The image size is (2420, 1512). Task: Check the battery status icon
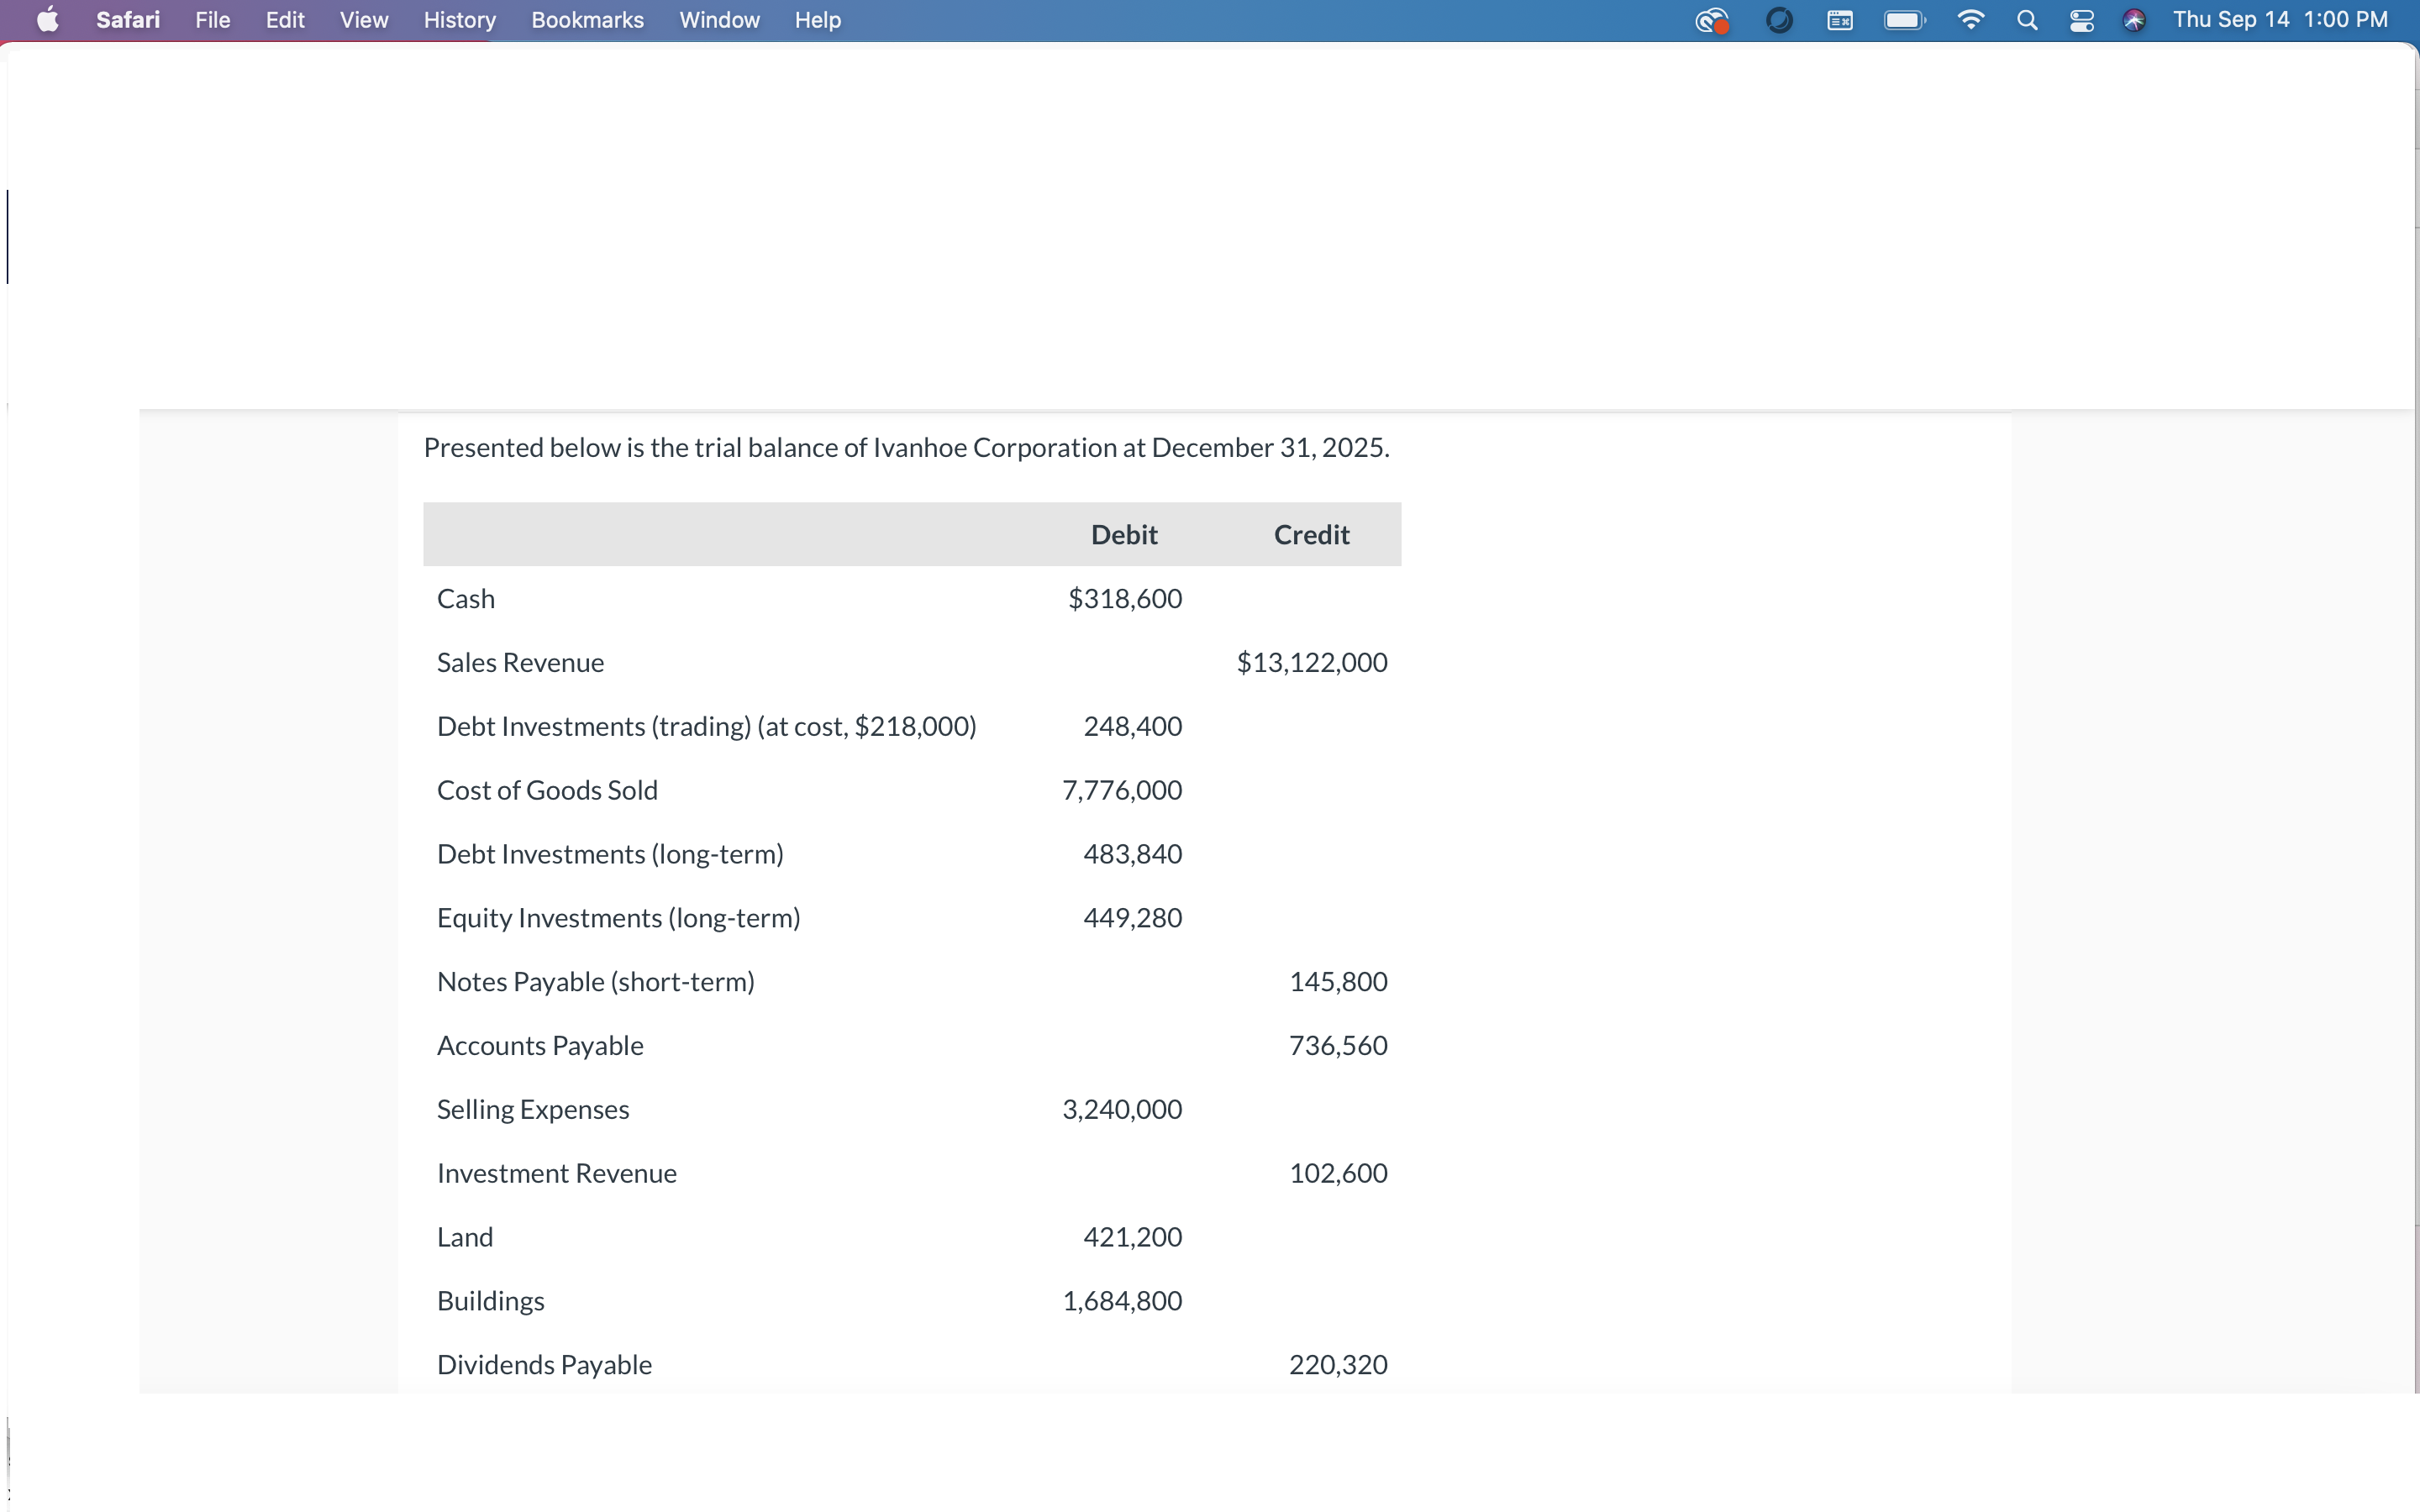pyautogui.click(x=1903, y=20)
